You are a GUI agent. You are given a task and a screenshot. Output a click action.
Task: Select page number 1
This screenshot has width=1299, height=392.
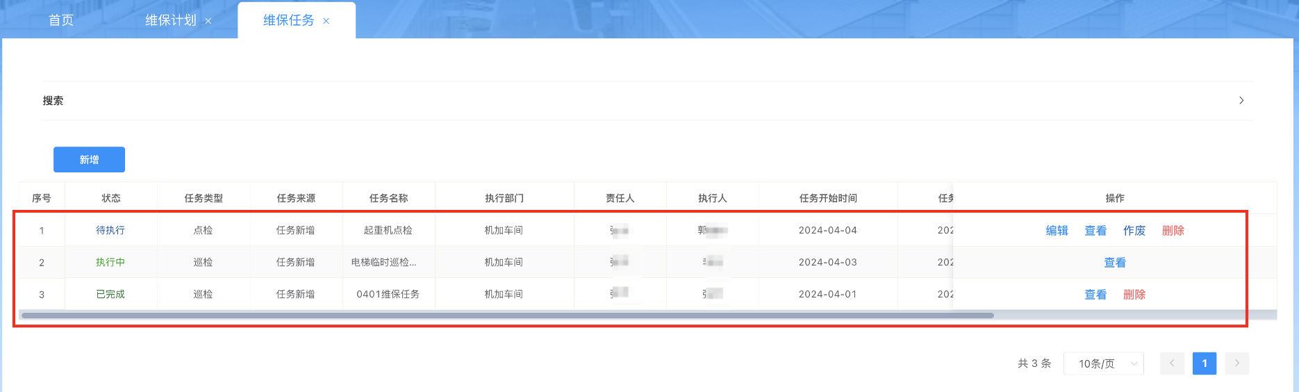(1204, 364)
